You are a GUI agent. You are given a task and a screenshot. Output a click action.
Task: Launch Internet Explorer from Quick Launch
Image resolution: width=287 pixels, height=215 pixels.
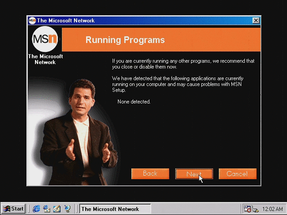click(36, 209)
